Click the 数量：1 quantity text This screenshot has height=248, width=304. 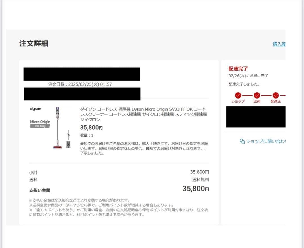tap(86, 135)
